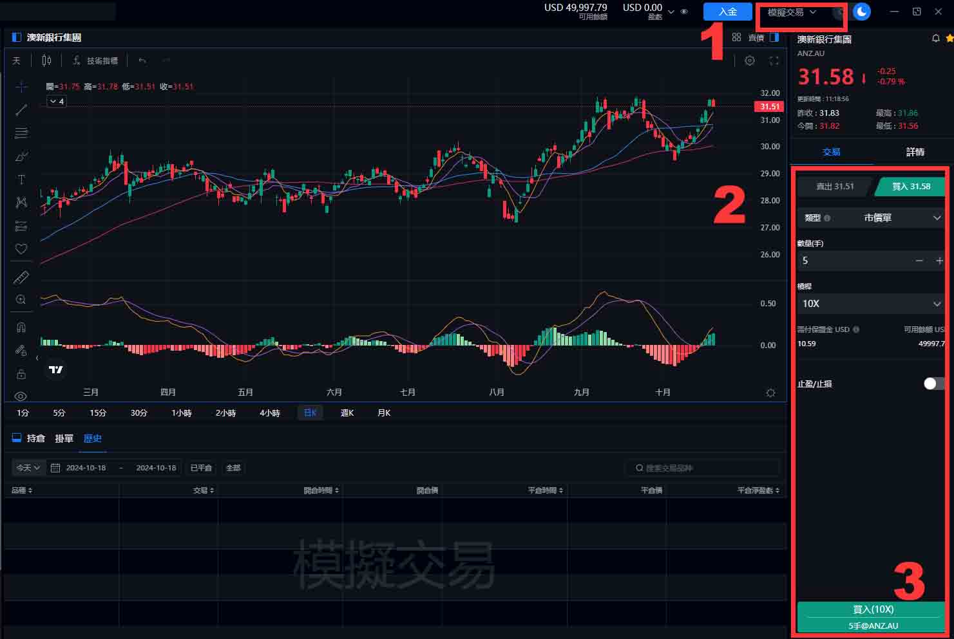Sort the table by 平倉淨盈虧 column

click(759, 490)
